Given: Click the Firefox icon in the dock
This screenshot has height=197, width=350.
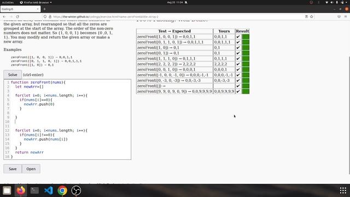Looking at the screenshot, I should tap(21, 190).
